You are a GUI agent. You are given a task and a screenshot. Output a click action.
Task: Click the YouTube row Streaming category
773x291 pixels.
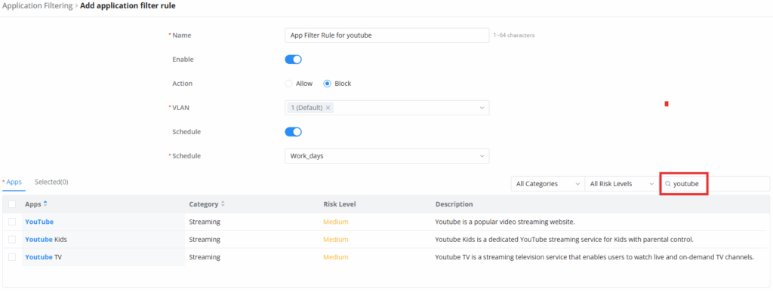click(x=205, y=222)
